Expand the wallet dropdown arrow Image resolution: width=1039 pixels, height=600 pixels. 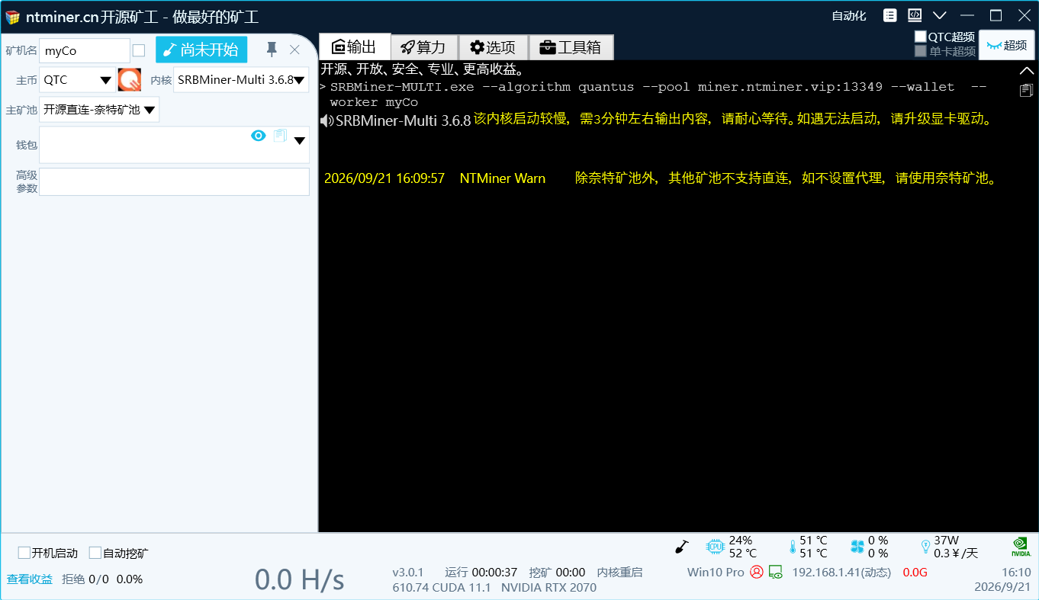point(300,140)
